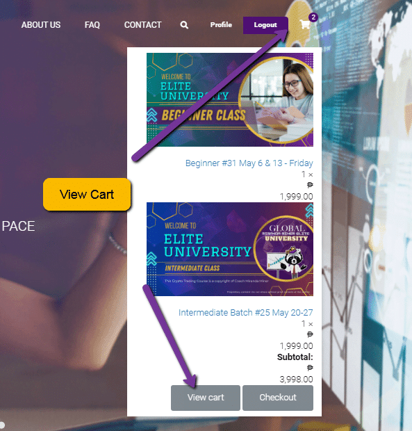412x431 pixels.
Task: Click the Intermediate Class banner thumbnail
Action: (230, 249)
